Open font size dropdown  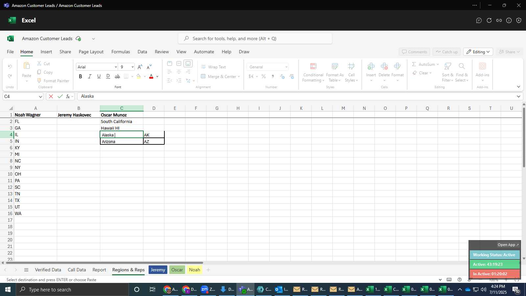click(132, 67)
